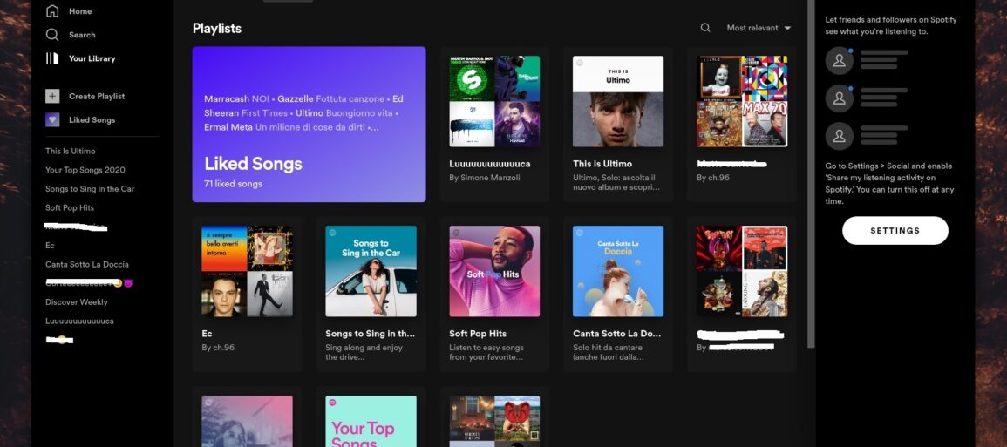Open the Soft Pop Hits cover thumbnail

tap(494, 271)
